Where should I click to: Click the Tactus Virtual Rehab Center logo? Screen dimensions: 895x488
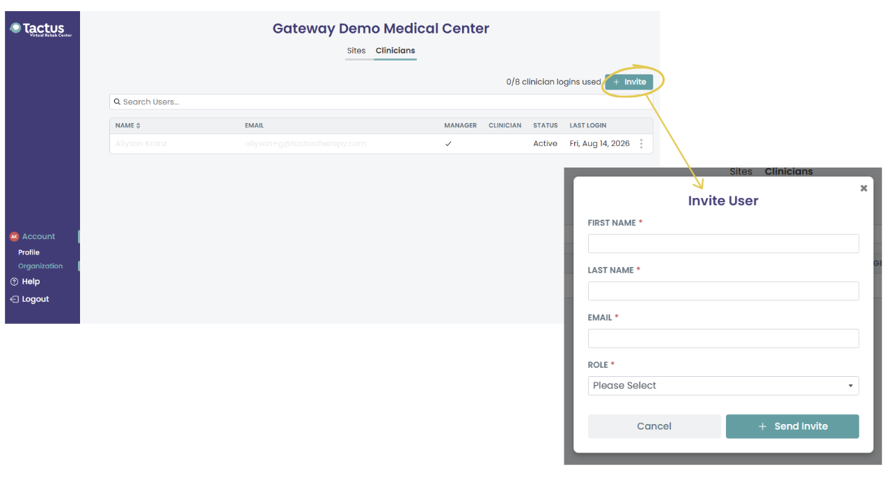tap(40, 29)
